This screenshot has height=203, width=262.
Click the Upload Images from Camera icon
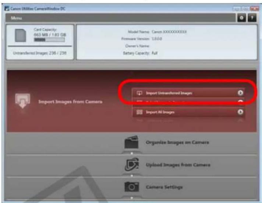pyautogui.click(x=132, y=164)
